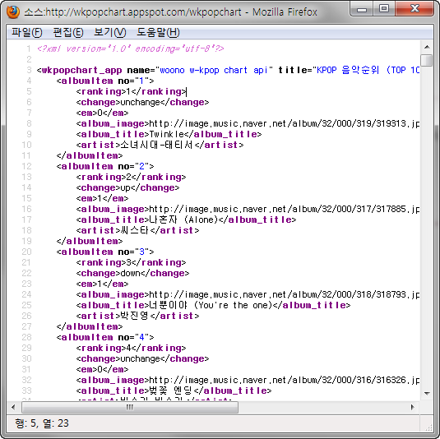The height and width of the screenshot is (439, 440).
Task: Click the vertical scrollbar up arrow
Action: (427, 47)
